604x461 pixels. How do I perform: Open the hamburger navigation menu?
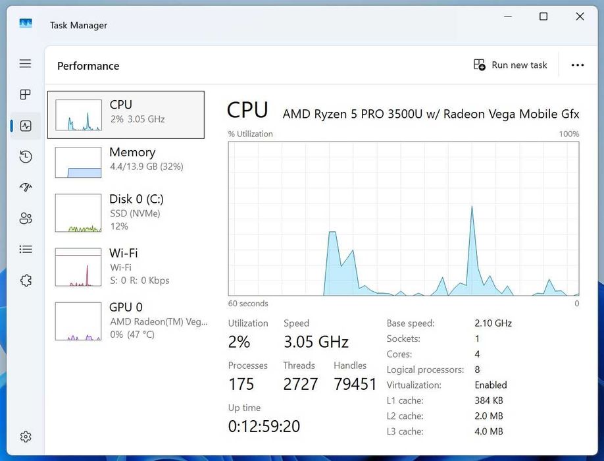click(25, 64)
